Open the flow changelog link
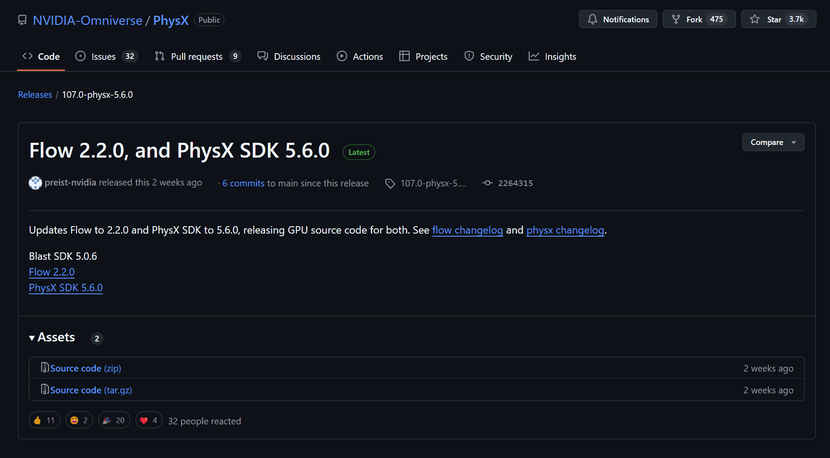This screenshot has height=458, width=830. coord(467,230)
